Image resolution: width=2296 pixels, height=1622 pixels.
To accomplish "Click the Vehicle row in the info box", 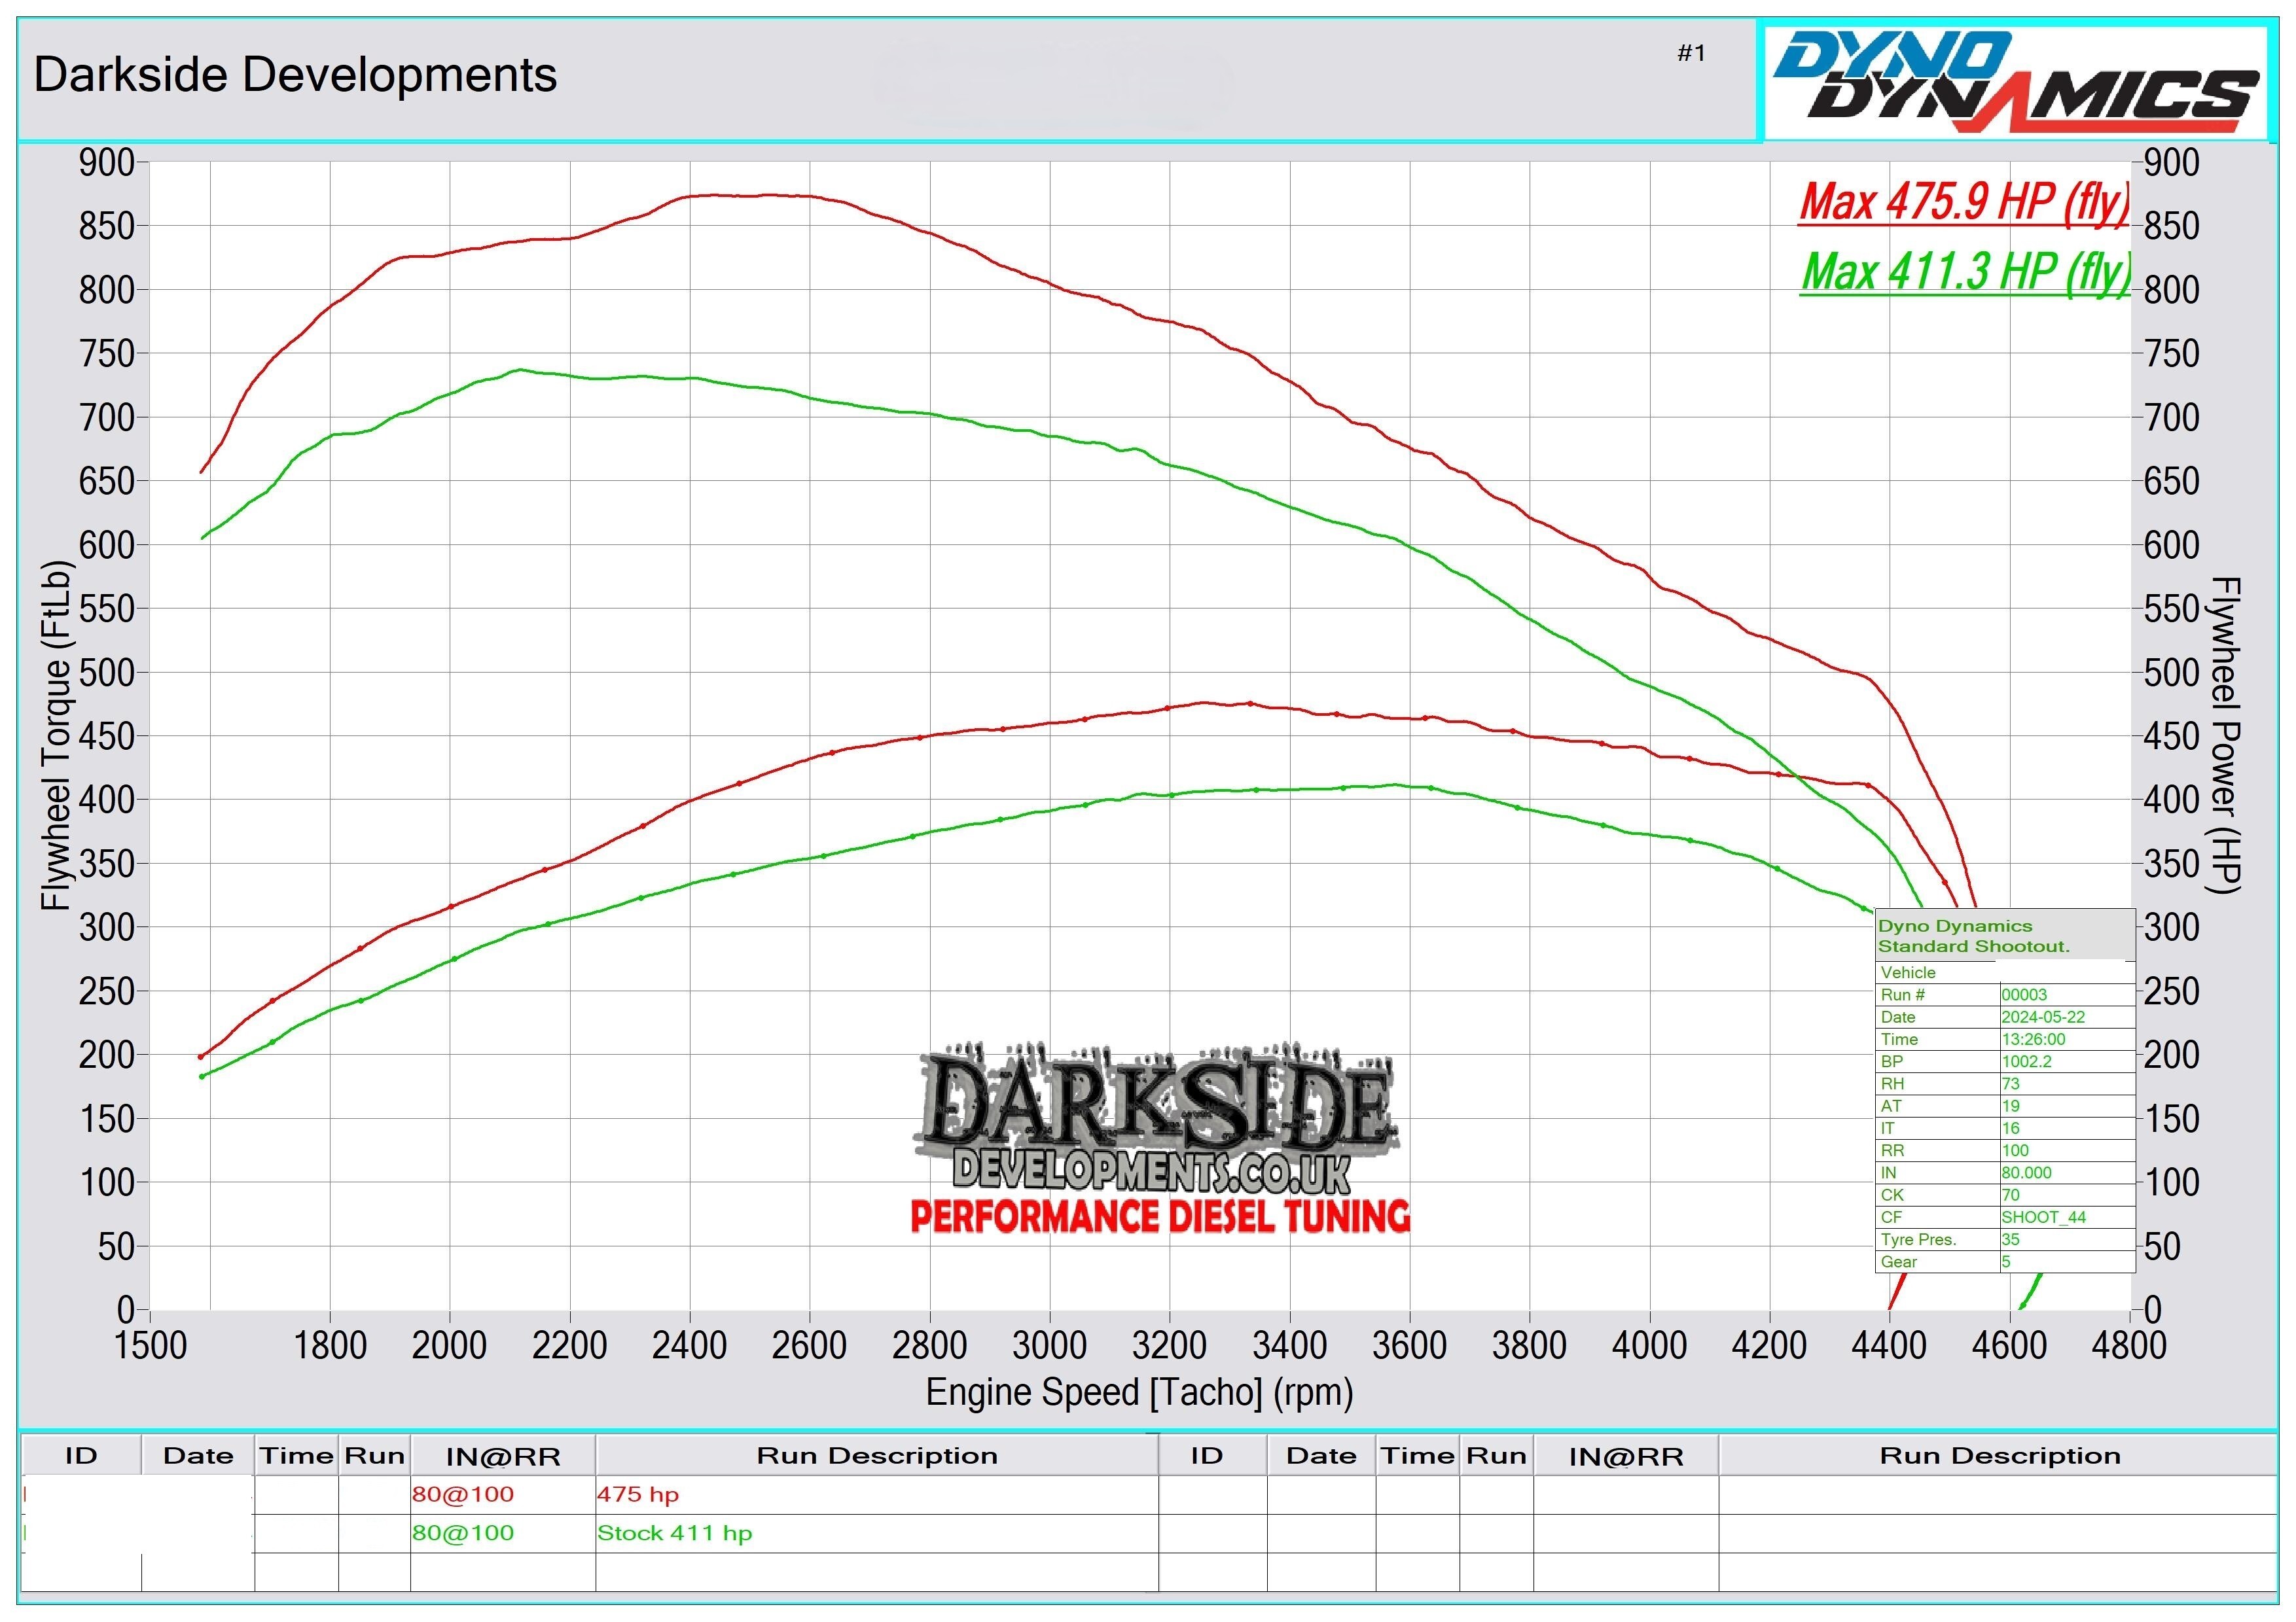I will point(2005,972).
